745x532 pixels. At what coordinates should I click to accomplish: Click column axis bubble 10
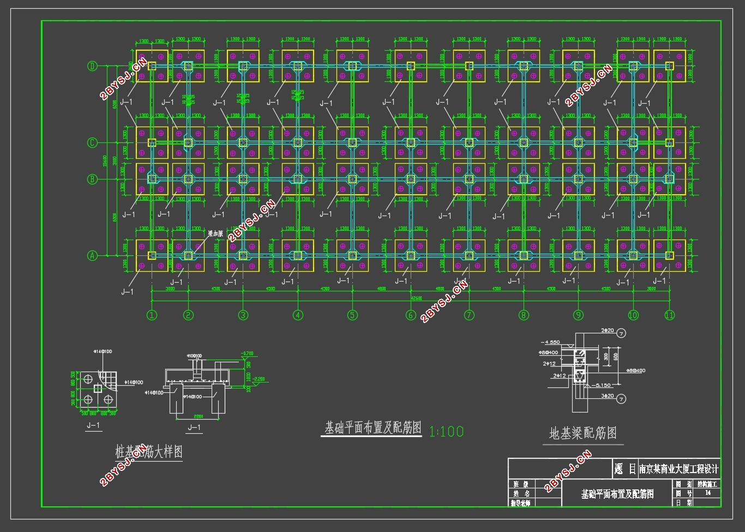click(x=633, y=315)
